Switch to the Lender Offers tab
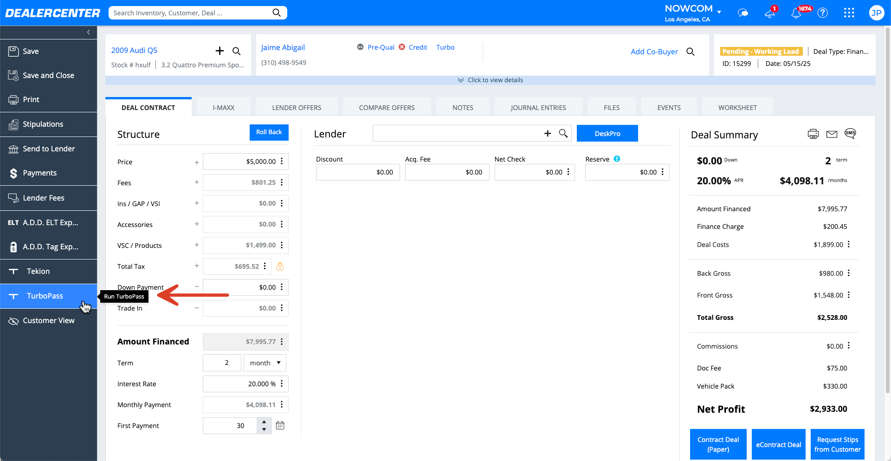891x461 pixels. click(297, 107)
